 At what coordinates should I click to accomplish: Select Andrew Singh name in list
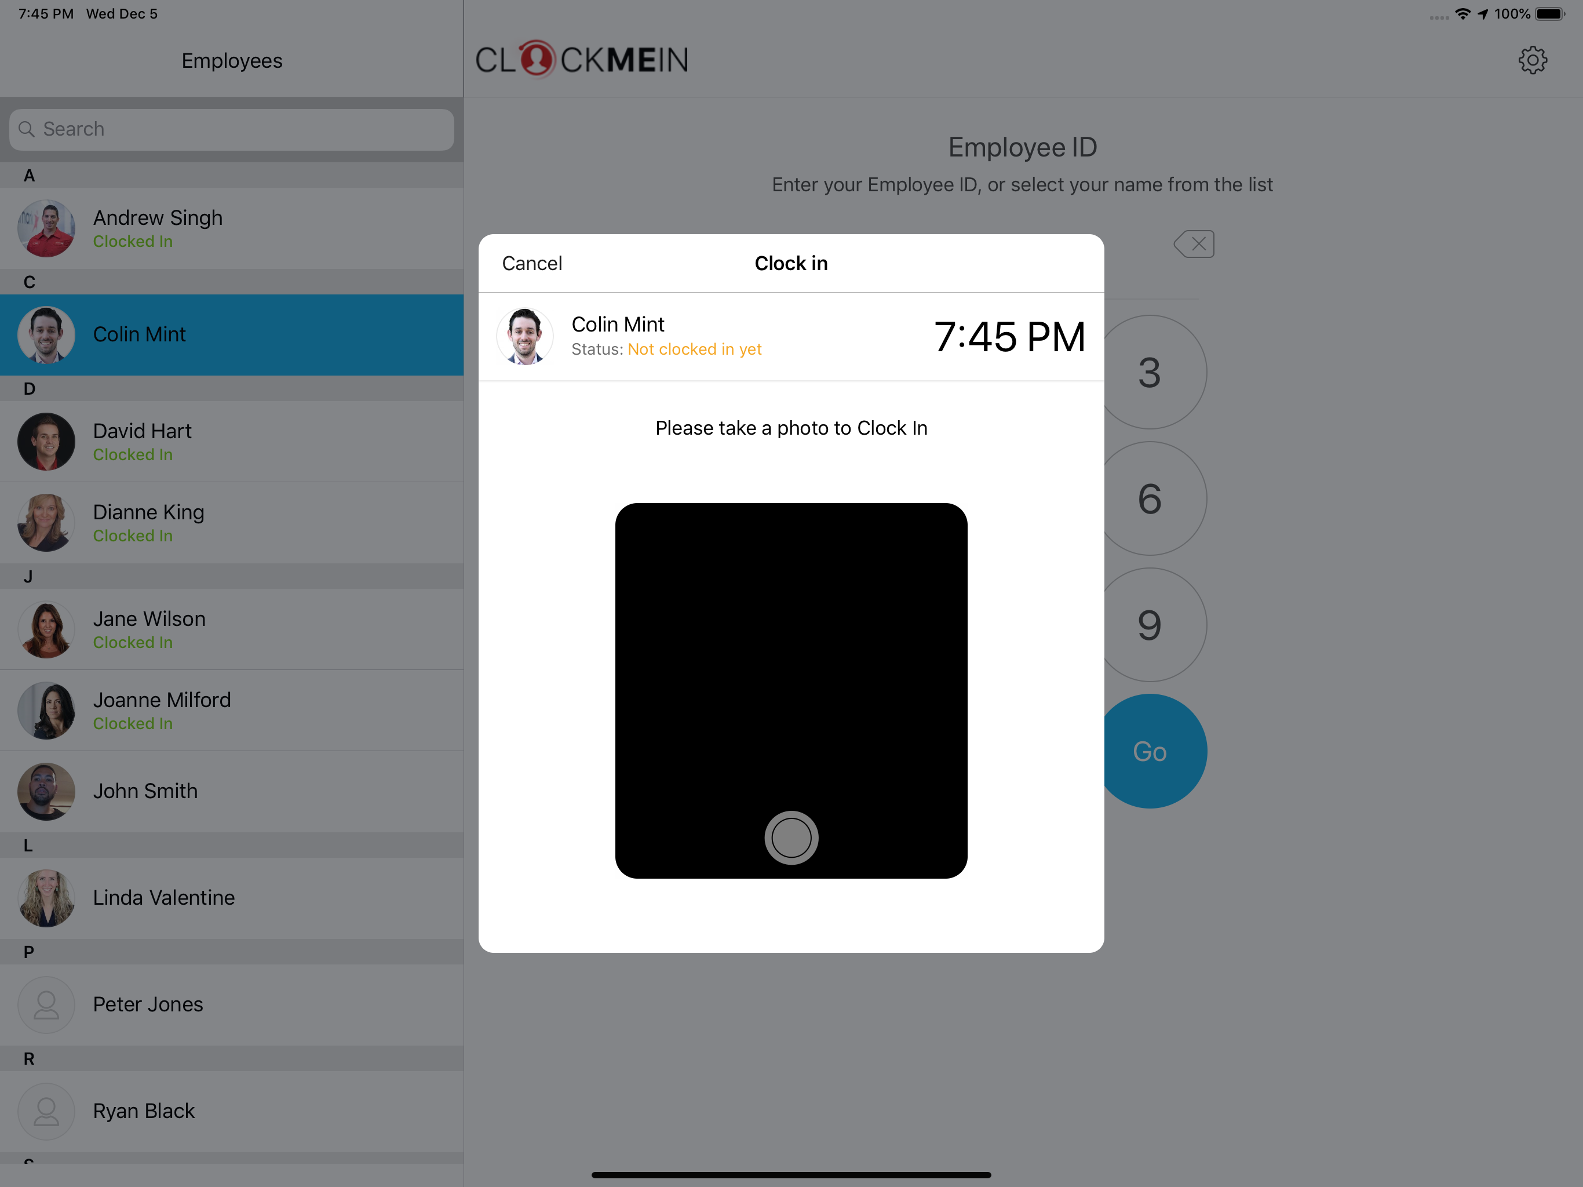tap(158, 218)
